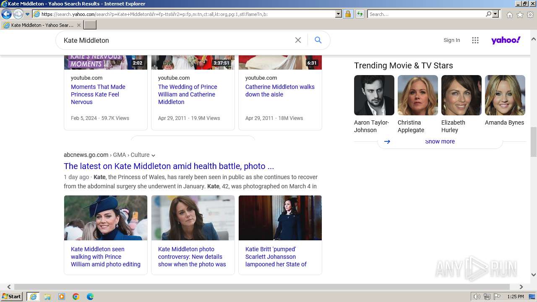Screen dimensions: 537x302
Task: Expand the abcnews.go.com result options chevron
Action: pos(153,155)
